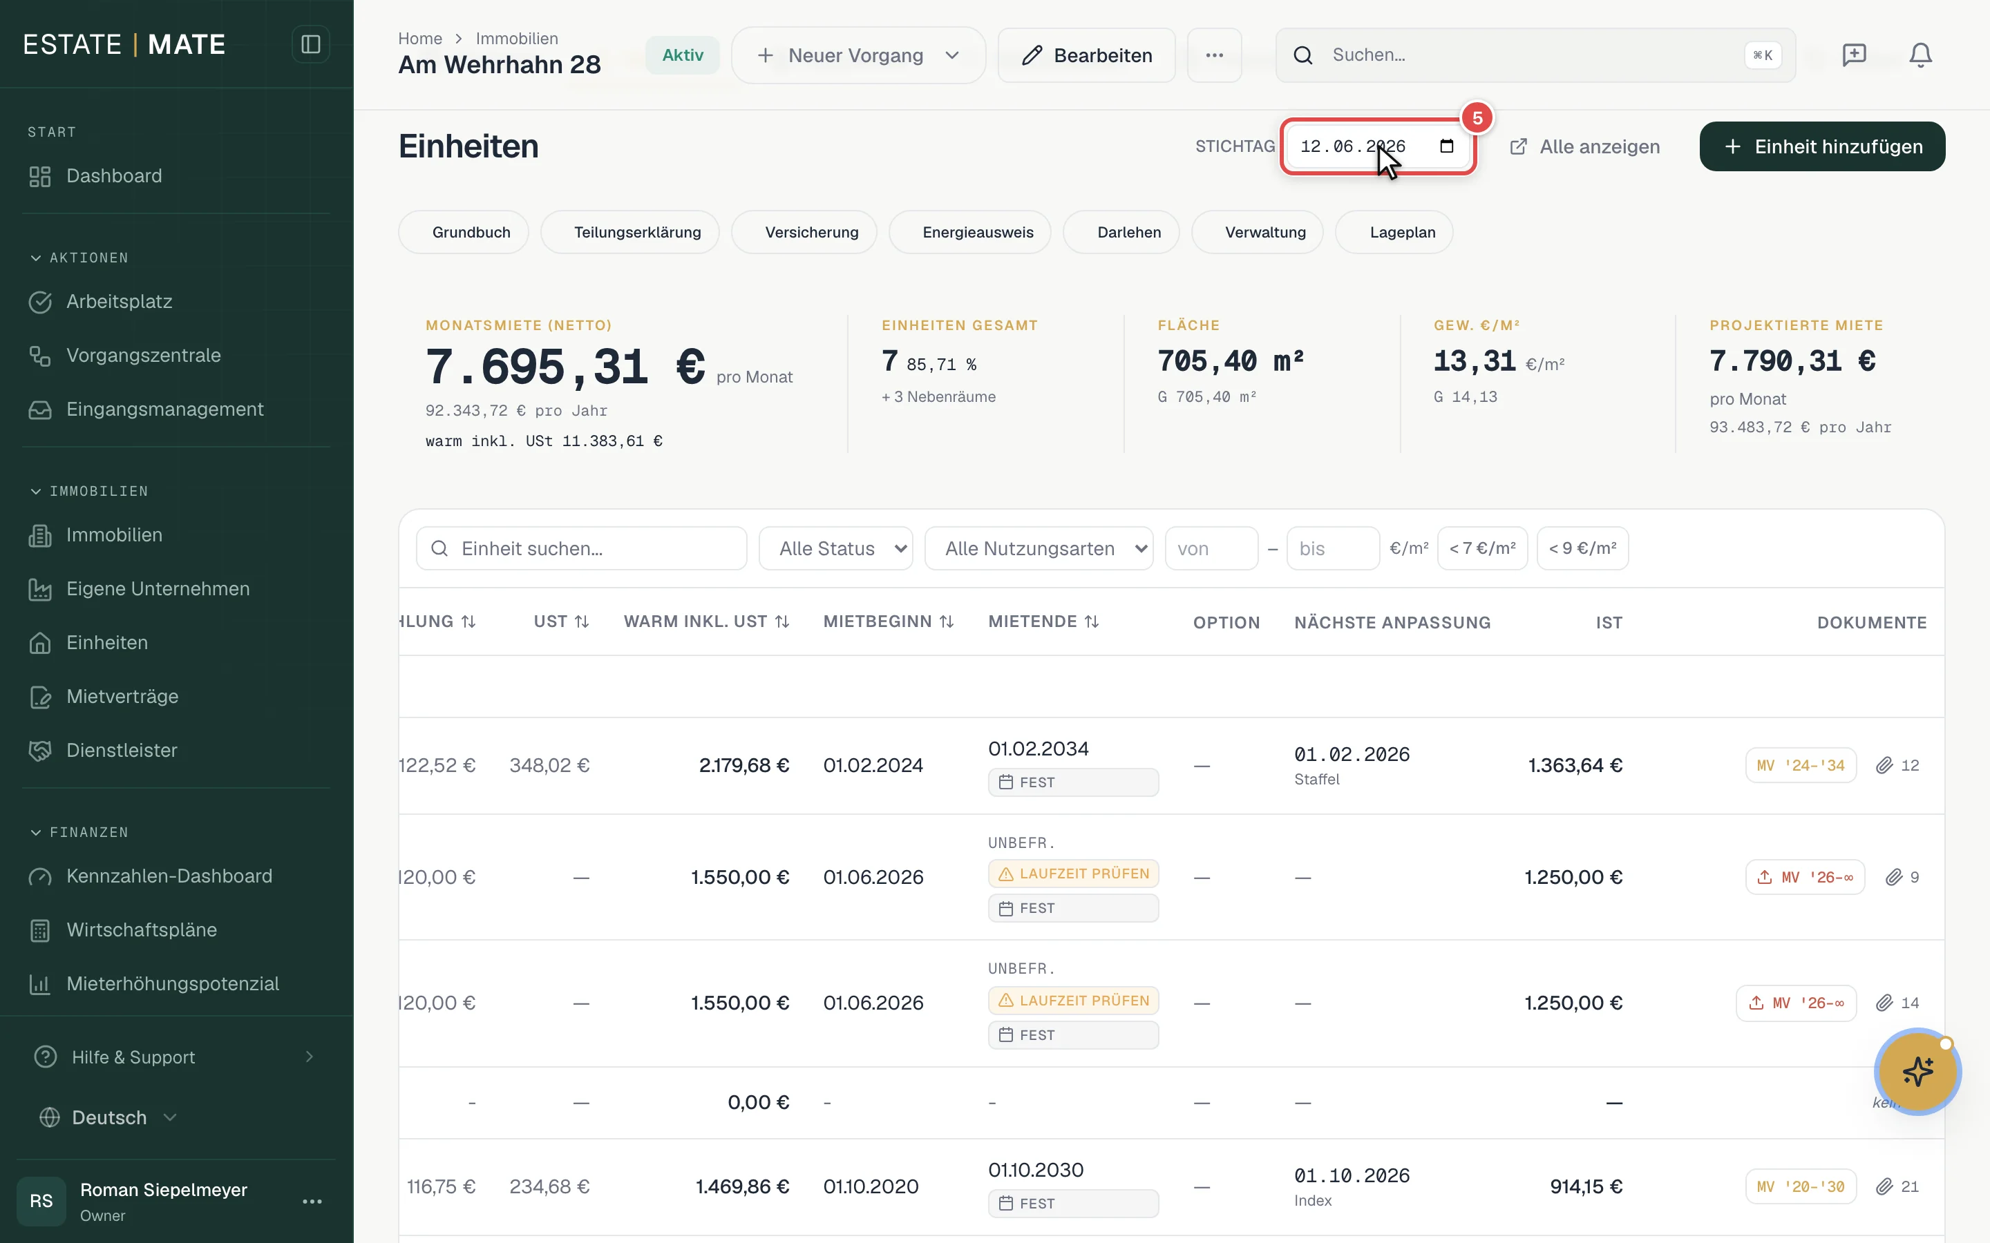The height and width of the screenshot is (1243, 1990).
Task: Select the Verwaltung tab
Action: (1258, 233)
